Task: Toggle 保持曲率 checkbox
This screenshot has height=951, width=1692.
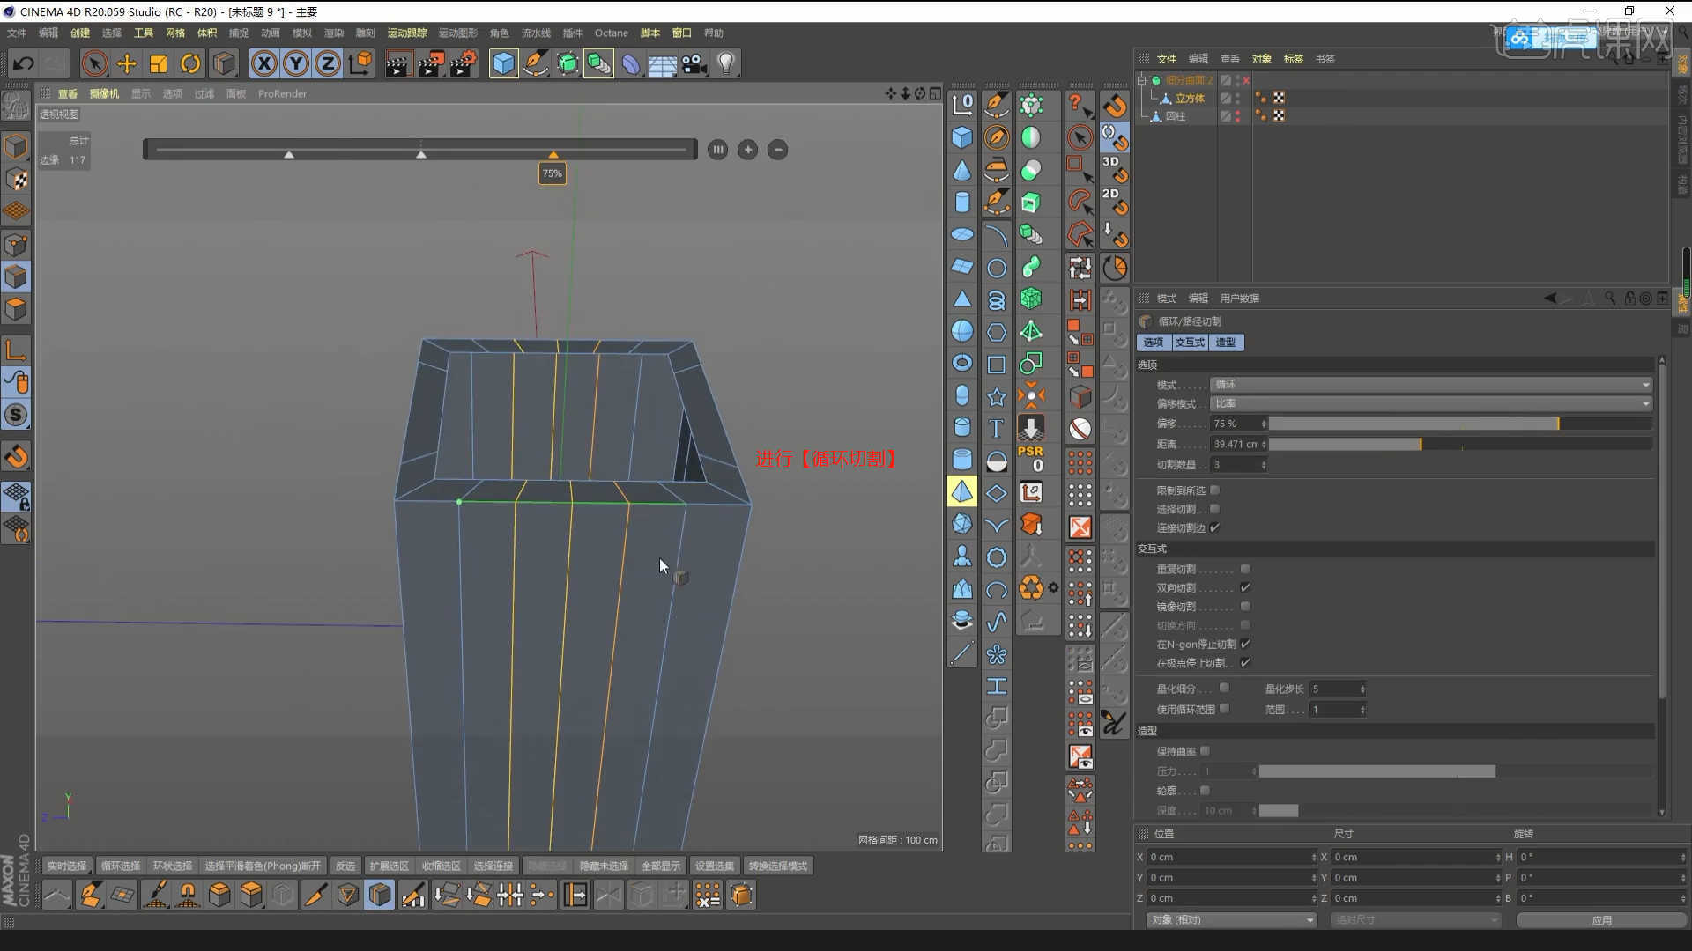Action: (x=1205, y=751)
